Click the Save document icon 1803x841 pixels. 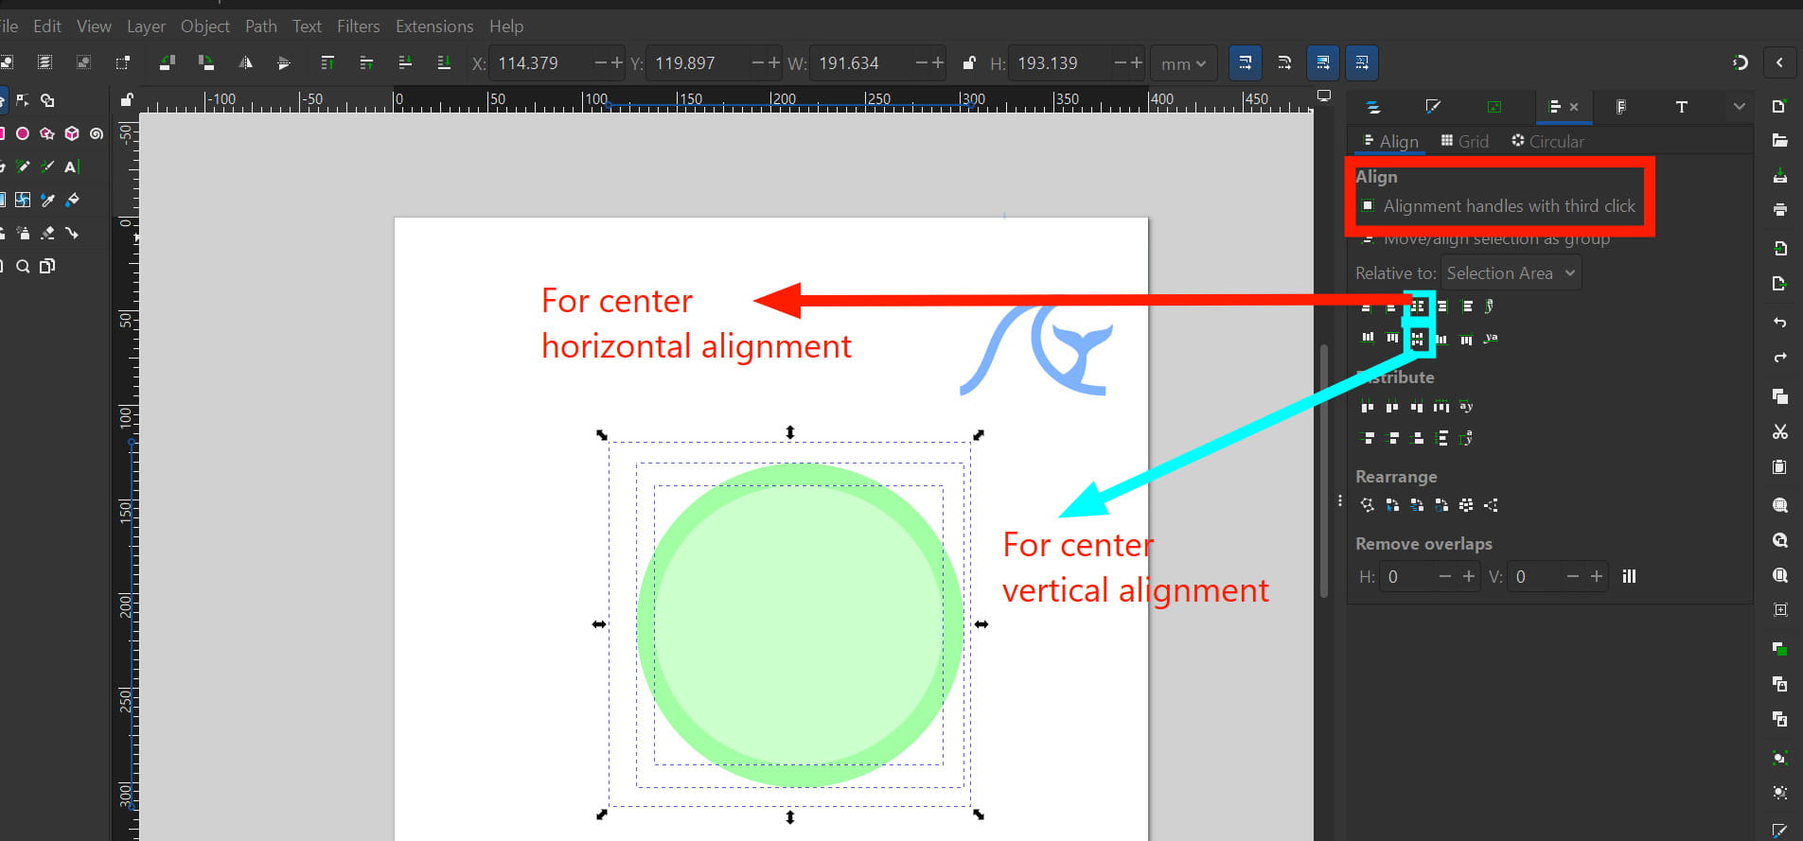click(x=1780, y=176)
